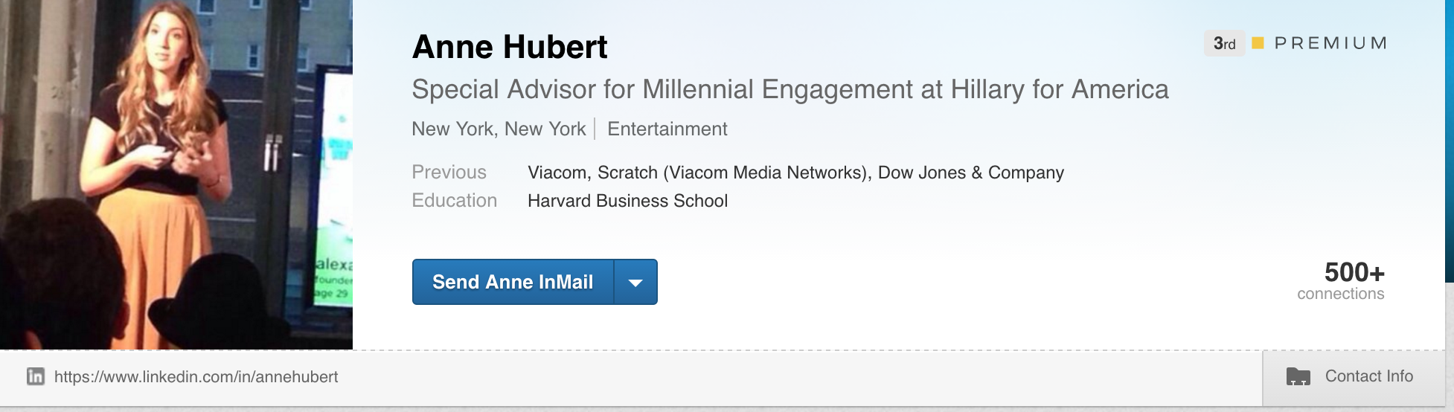The image size is (1454, 412).
Task: Click the location New York, New York
Action: (x=499, y=129)
